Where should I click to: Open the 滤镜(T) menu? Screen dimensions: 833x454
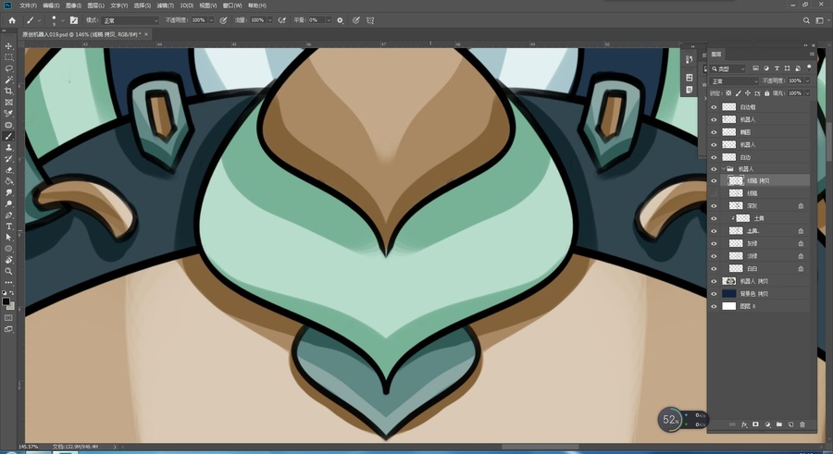pyautogui.click(x=166, y=6)
